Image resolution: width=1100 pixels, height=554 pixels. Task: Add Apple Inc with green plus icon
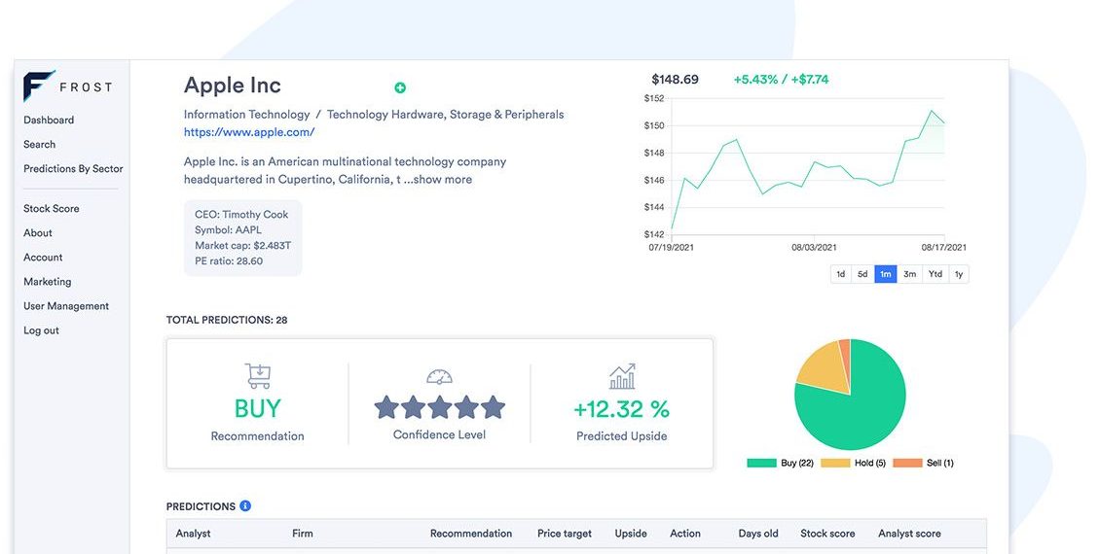[400, 87]
